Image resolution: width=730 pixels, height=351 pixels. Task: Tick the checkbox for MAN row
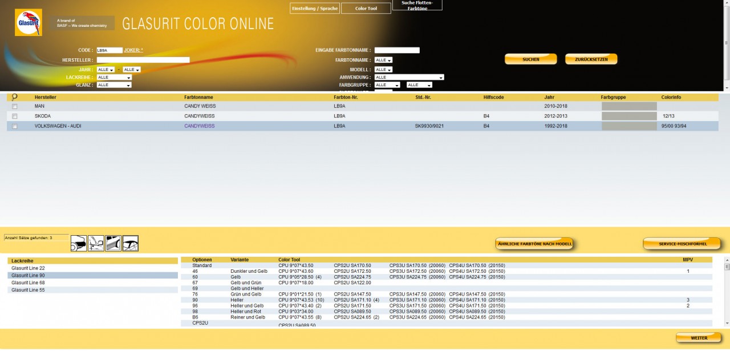pos(15,107)
